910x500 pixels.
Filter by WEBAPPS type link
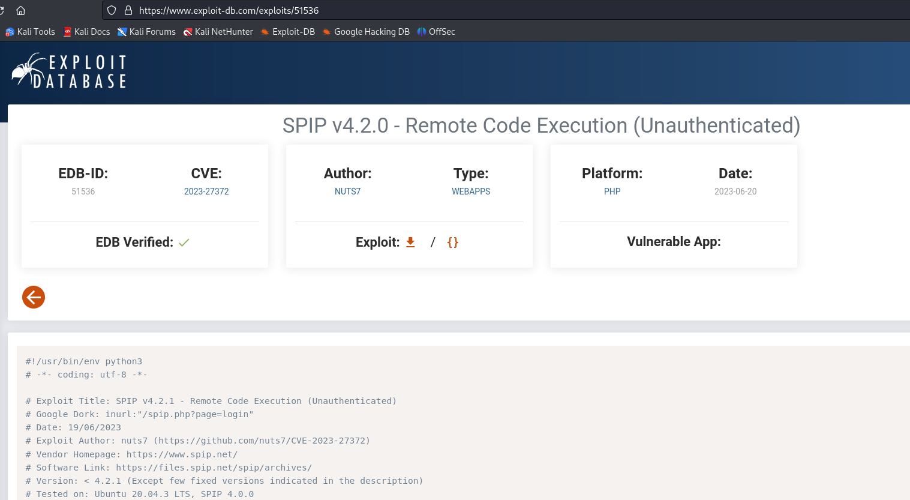point(471,191)
